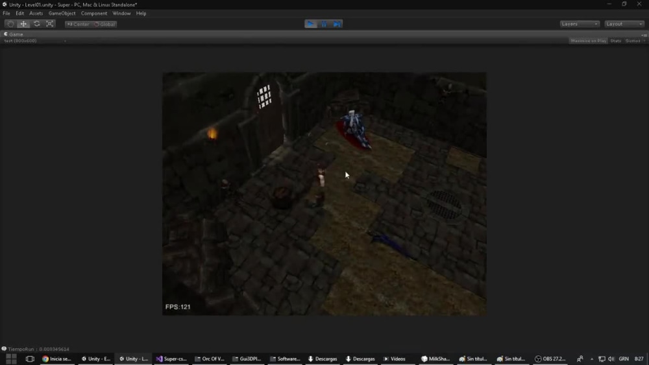Image resolution: width=649 pixels, height=365 pixels.
Task: Open Task View on taskbar
Action: click(x=30, y=359)
